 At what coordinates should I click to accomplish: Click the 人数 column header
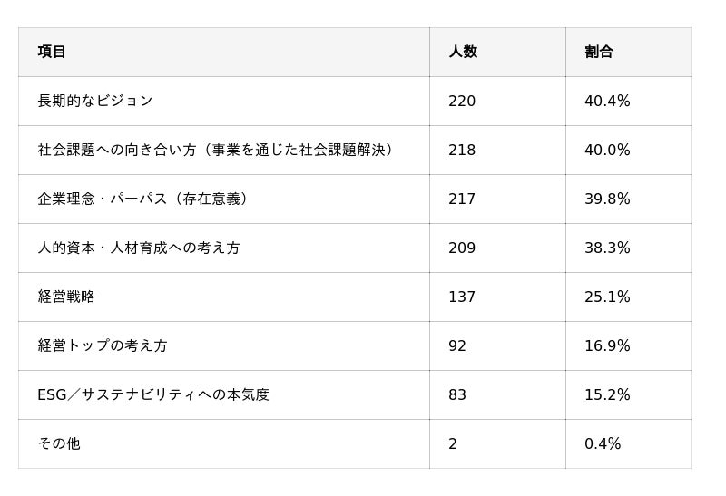(462, 52)
